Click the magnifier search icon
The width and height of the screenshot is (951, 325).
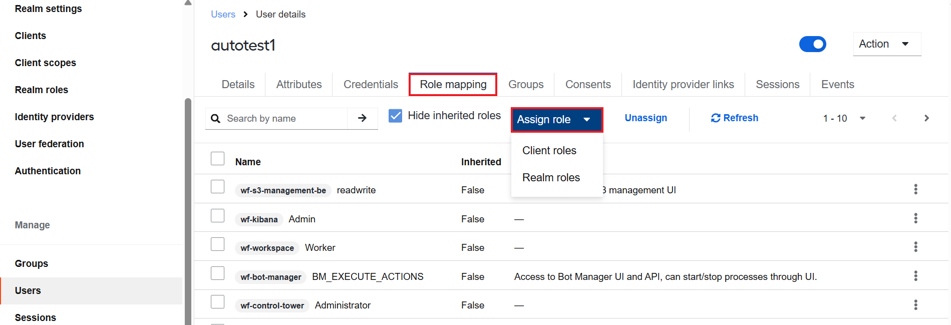pyautogui.click(x=216, y=119)
